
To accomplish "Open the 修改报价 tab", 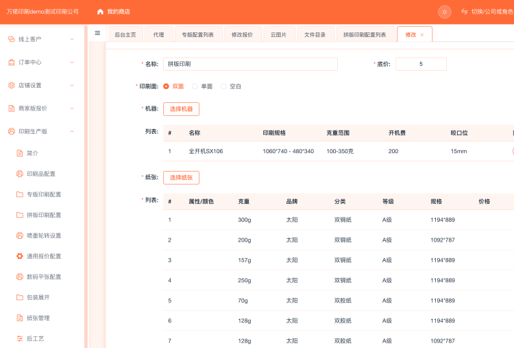I will 242,34.
